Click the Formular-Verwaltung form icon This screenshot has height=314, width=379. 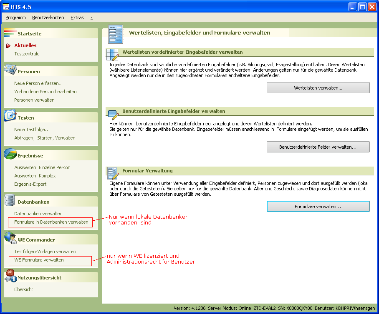tap(113, 172)
